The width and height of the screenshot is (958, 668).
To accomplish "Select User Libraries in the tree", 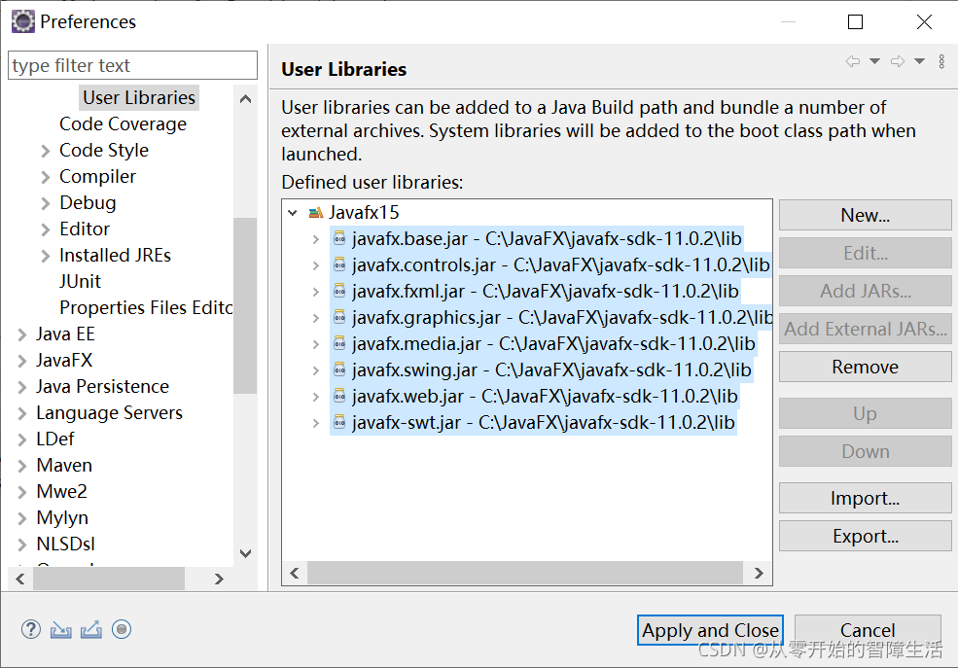I will click(139, 97).
